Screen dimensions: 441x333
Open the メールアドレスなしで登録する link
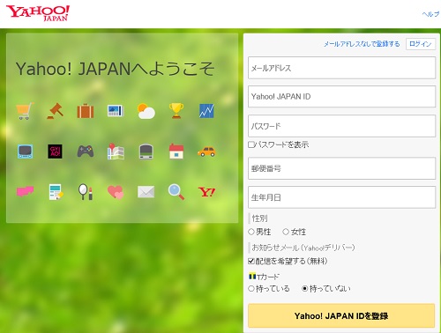[362, 44]
